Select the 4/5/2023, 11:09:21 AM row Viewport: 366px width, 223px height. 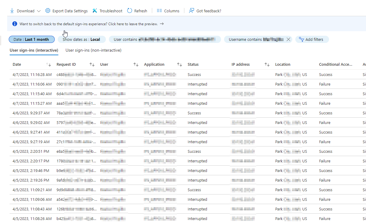coord(188,190)
